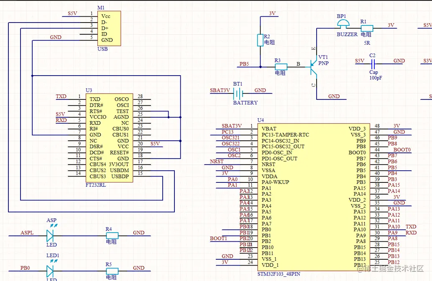This screenshot has height=281, width=432.
Task: Select the U3 FT232RL chip body
Action: [110, 138]
